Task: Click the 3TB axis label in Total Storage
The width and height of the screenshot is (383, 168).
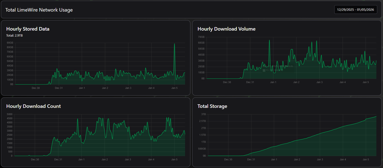Action: pos(204,114)
